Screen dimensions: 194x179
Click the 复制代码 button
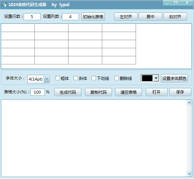[99, 92]
